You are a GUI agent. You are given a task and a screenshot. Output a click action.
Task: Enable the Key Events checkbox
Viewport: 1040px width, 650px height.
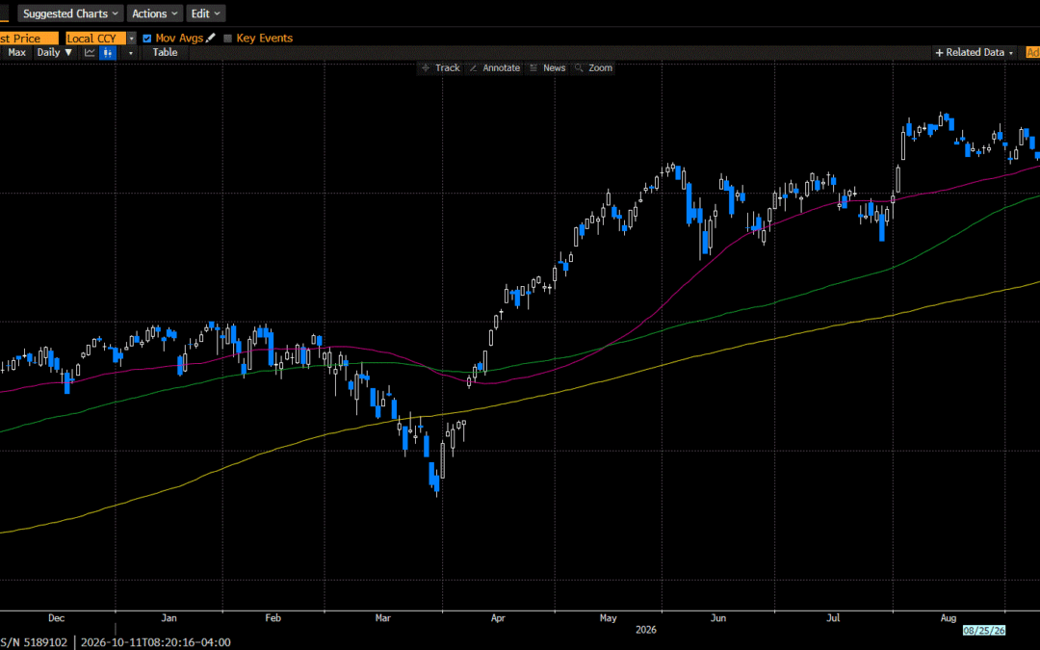tap(227, 39)
